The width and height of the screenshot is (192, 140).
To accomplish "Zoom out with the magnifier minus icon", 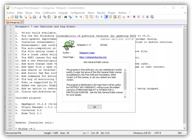I will (x=80, y=17).
